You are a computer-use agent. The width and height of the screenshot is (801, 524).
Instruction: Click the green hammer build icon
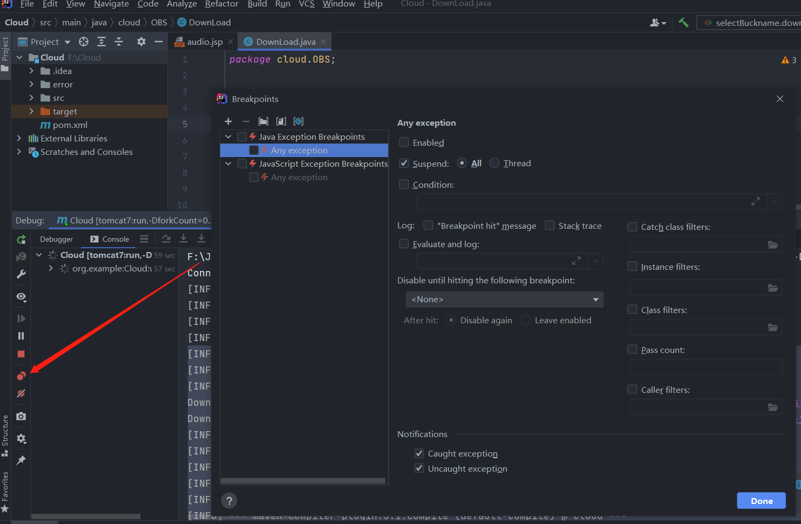click(683, 23)
